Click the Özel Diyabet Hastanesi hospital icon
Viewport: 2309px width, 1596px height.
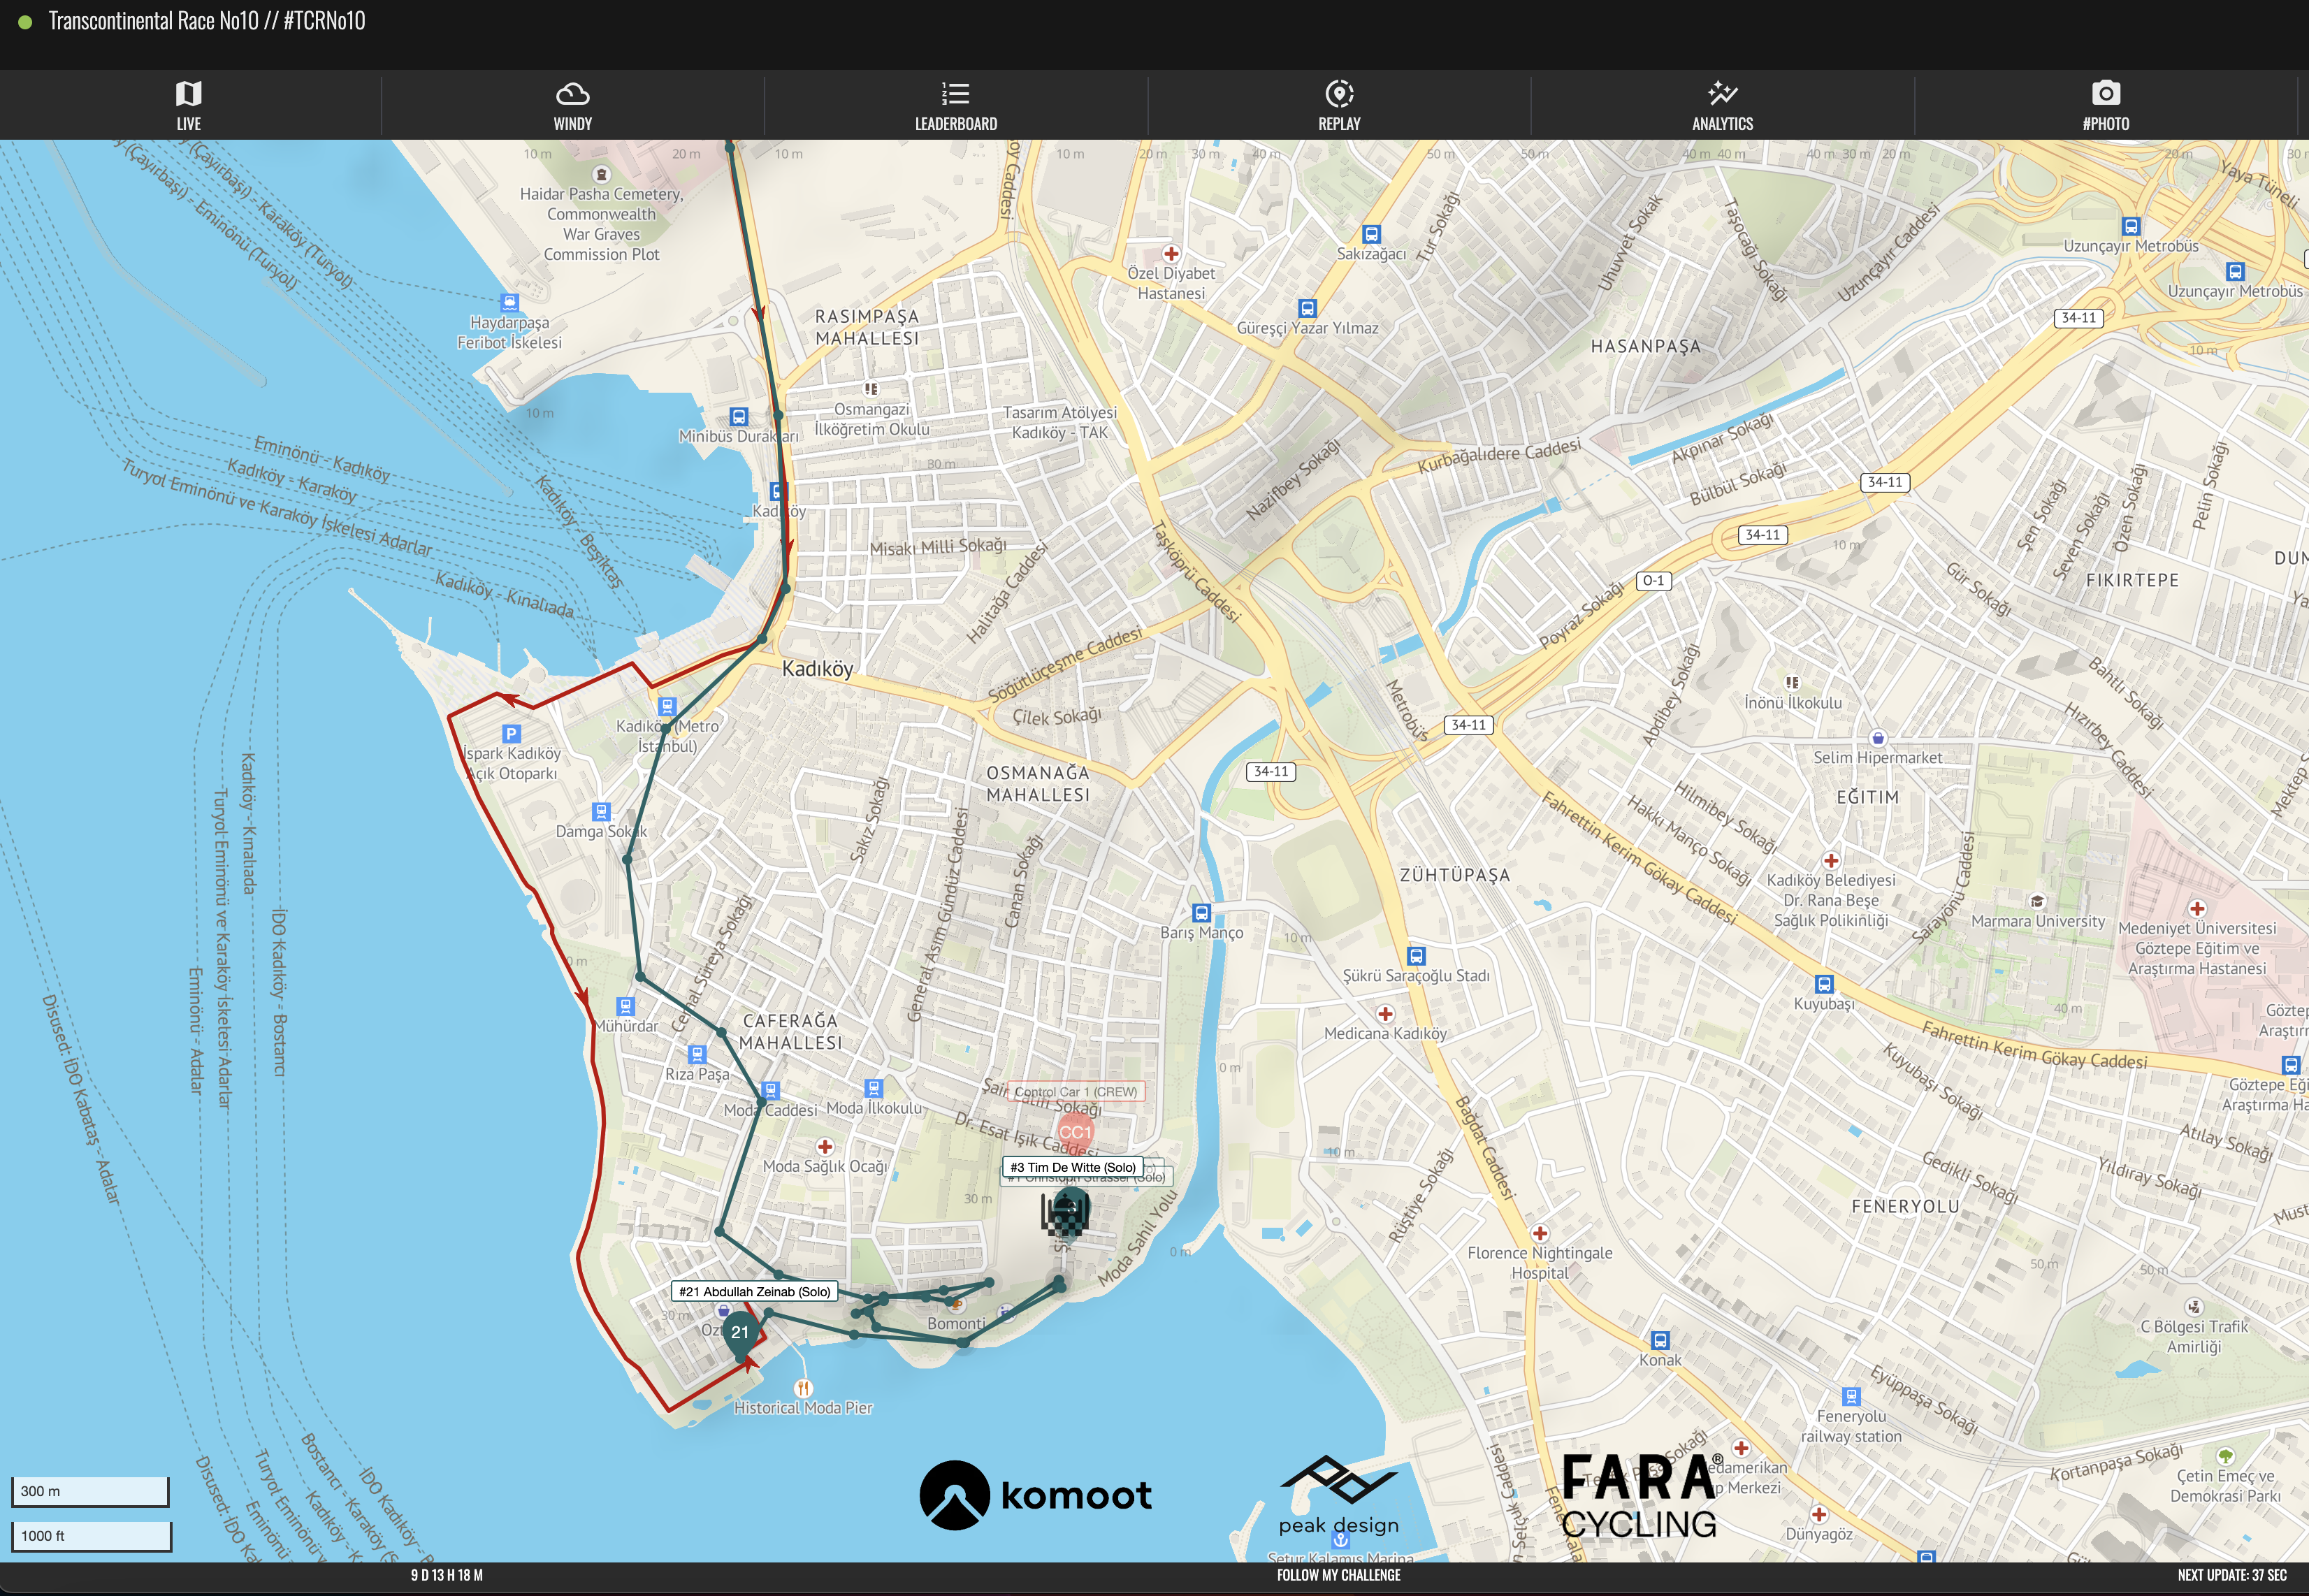click(1171, 254)
